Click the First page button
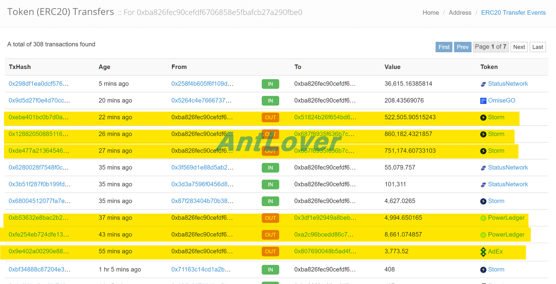 click(444, 47)
